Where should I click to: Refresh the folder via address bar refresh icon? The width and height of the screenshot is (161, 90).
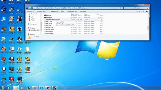click(x=122, y=8)
